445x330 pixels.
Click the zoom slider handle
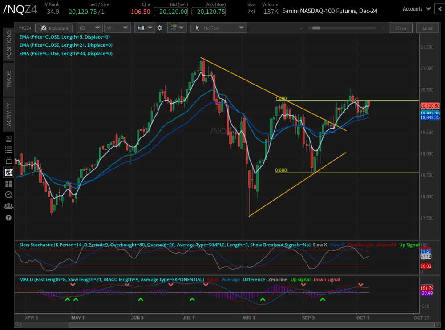(x=316, y=28)
